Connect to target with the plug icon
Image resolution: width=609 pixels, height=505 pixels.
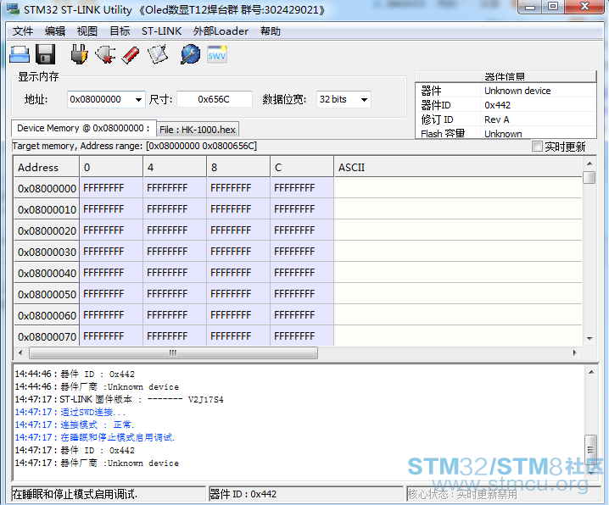(x=79, y=54)
